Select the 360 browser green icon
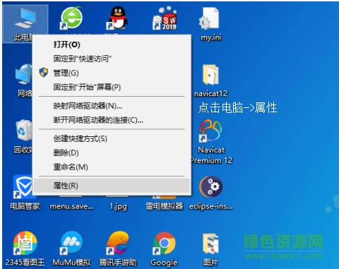Viewport: 339px width, 269px height. coord(71,18)
